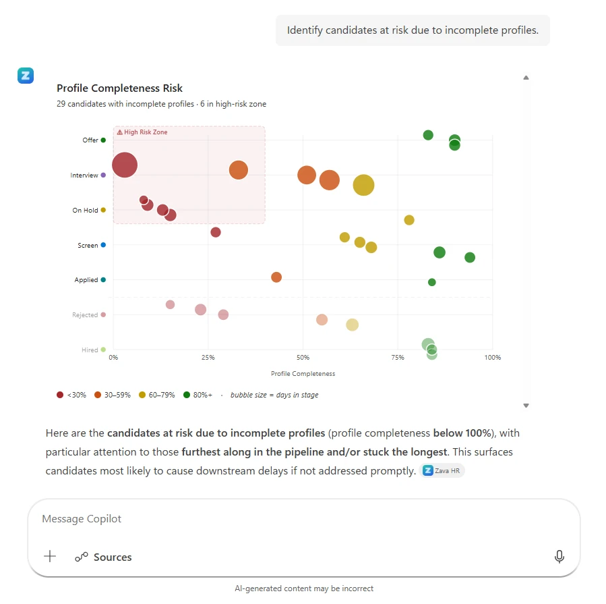Click the scrollbar down arrow

coord(526,405)
